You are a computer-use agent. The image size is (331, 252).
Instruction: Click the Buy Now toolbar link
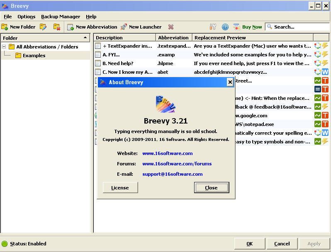(252, 27)
